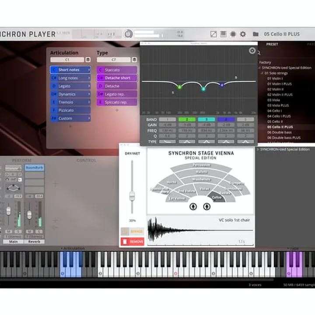
Task: Solo the Main mixer channel
Action: [x=18, y=231]
